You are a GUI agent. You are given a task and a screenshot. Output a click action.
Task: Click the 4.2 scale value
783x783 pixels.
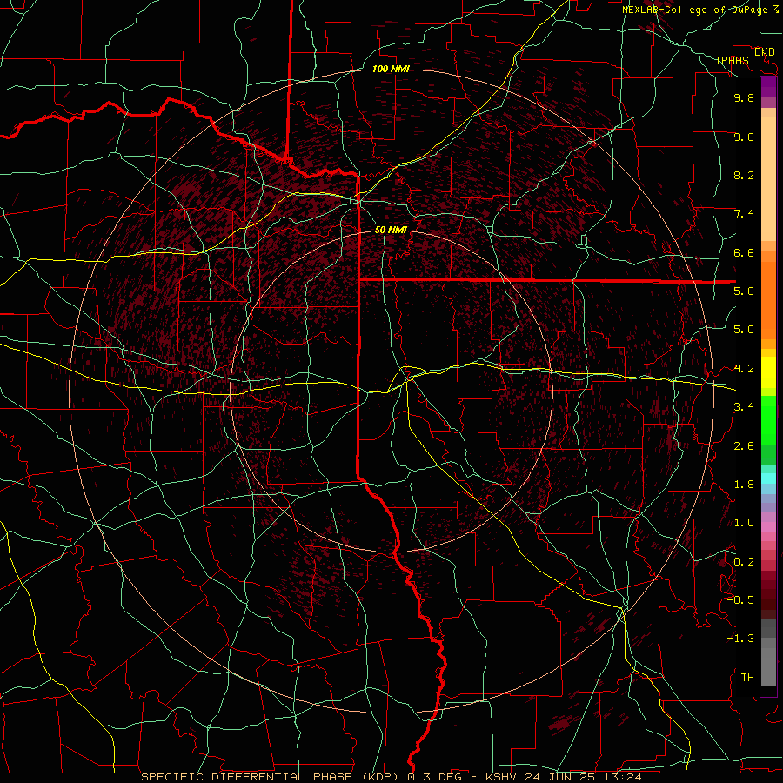coord(744,369)
